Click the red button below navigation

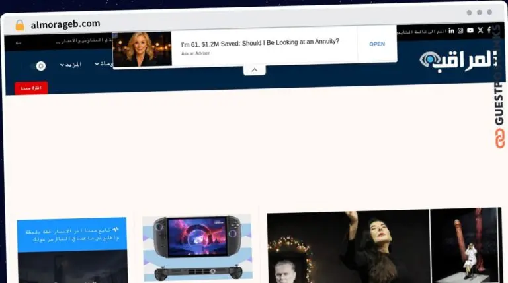coord(31,88)
